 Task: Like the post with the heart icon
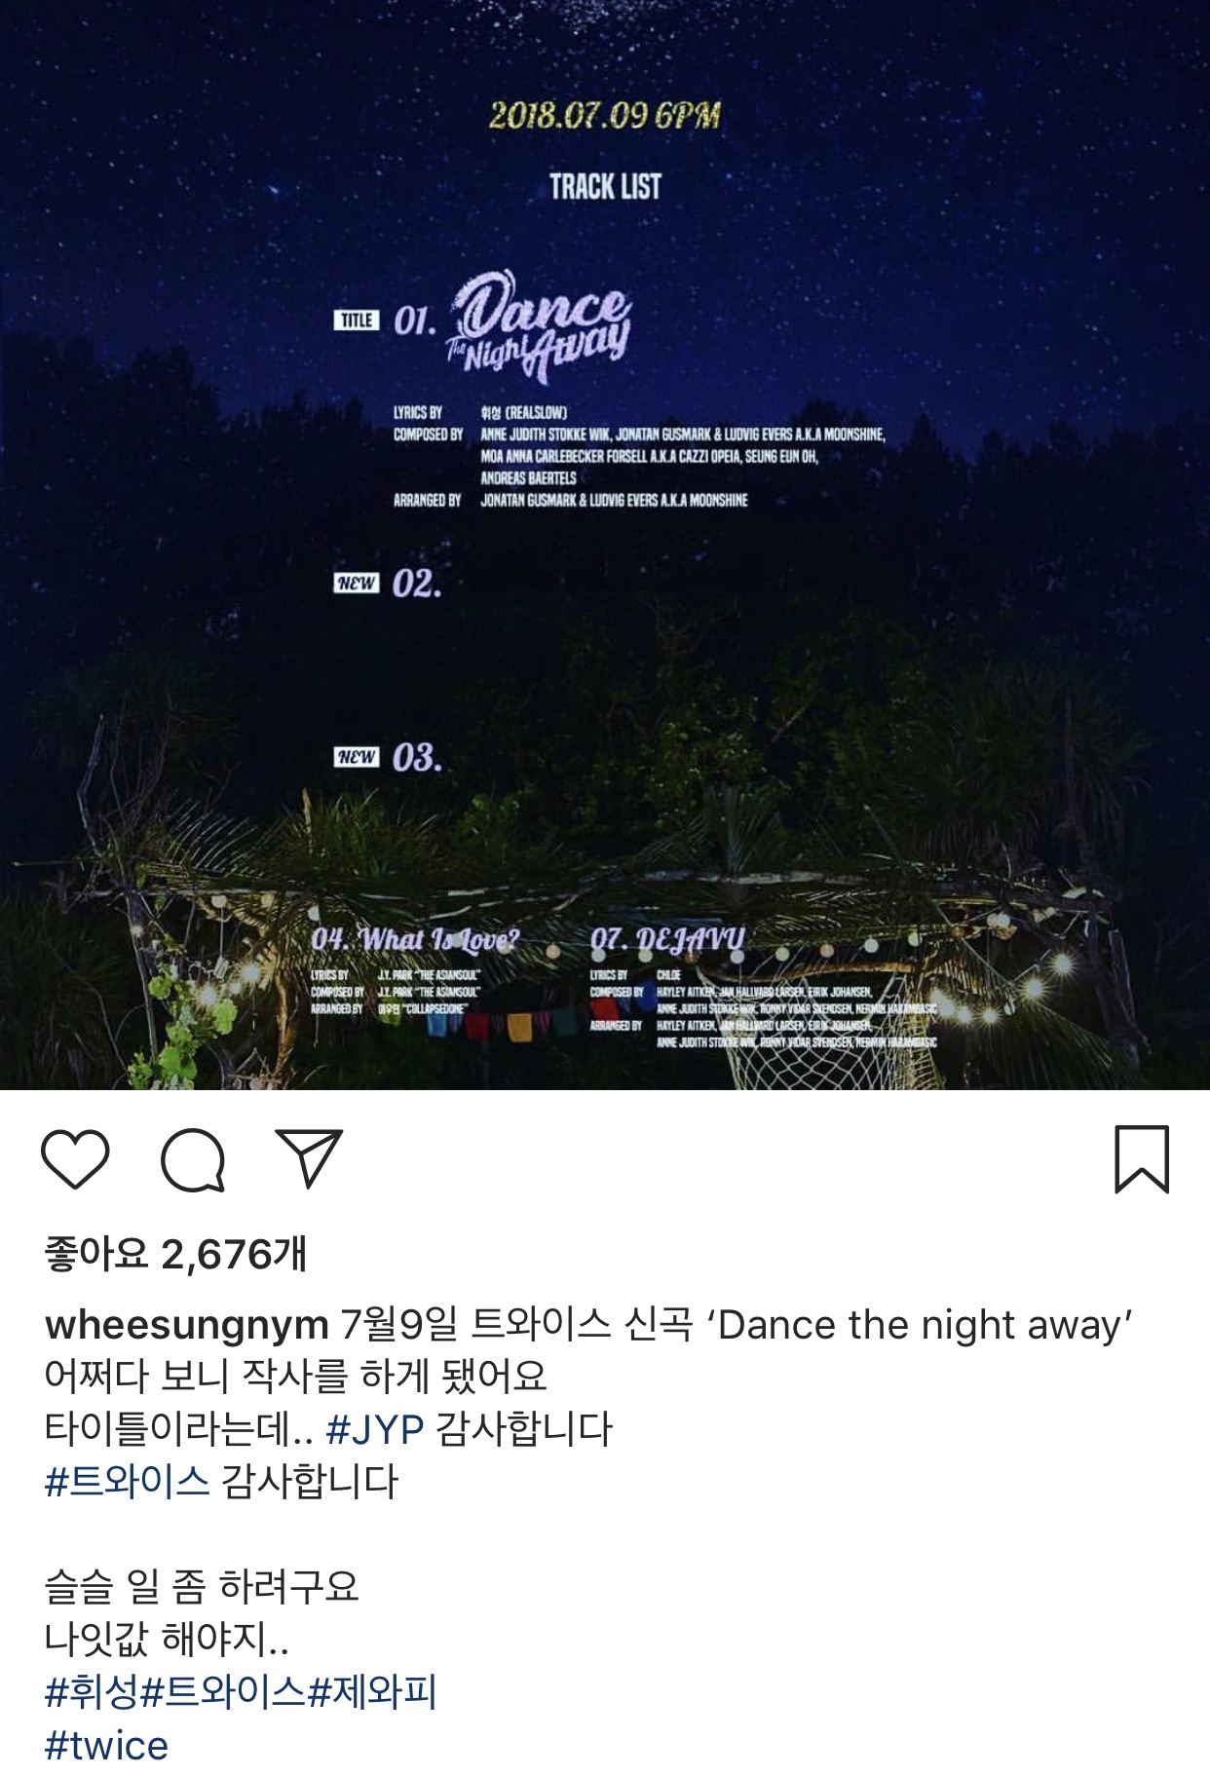pyautogui.click(x=75, y=1159)
